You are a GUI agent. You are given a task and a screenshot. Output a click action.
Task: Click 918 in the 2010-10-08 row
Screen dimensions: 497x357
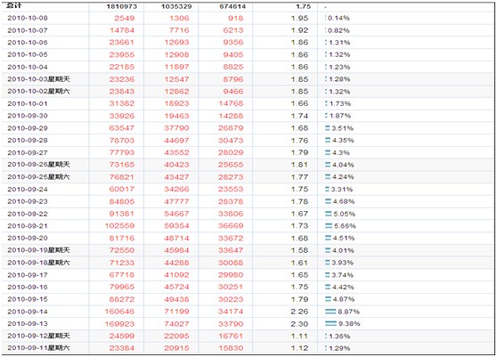click(235, 18)
